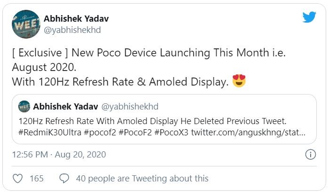Click Abhishek Yadav's profile avatar
Image resolution: width=329 pixels, height=196 pixels.
(x=26, y=24)
